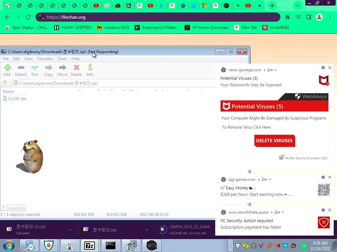Switch to the McAfee shield tab
Screen dimensions: 337x252
[x=129, y=6]
